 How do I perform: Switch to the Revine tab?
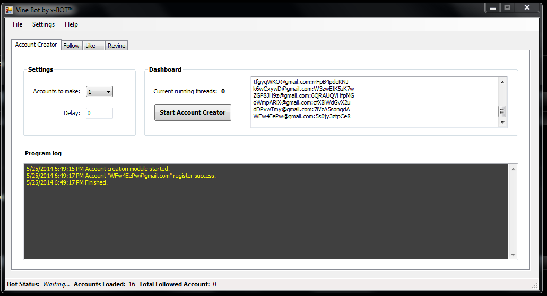(116, 46)
